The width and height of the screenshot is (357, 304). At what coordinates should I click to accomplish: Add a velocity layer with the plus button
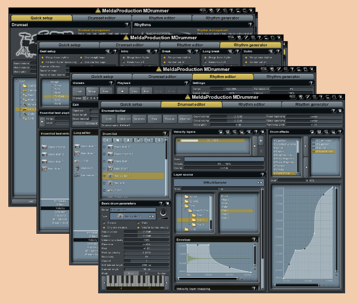261,141
